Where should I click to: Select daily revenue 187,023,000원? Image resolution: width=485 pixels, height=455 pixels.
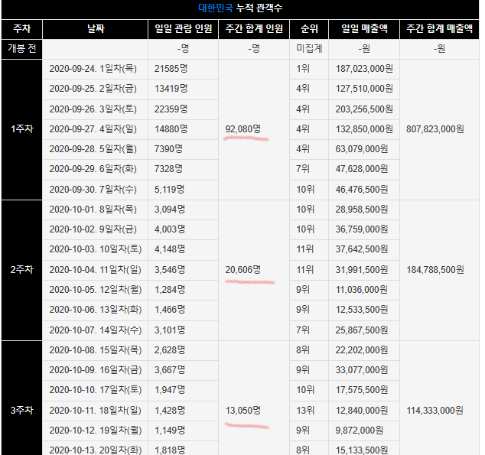(364, 69)
